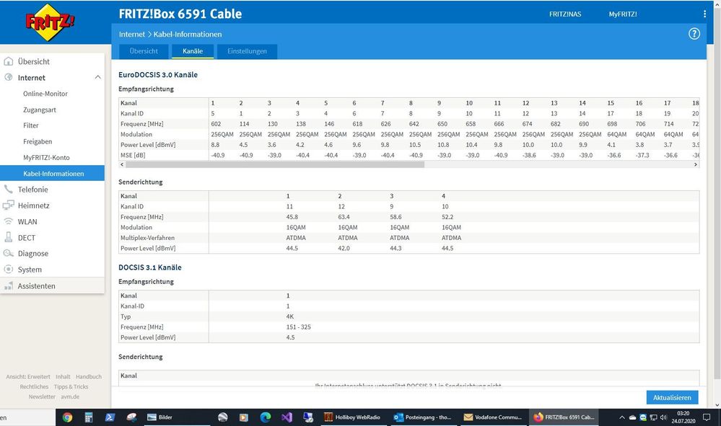Open Vodafone Community mail taskbar item
This screenshot has width=721, height=426.
[x=493, y=417]
